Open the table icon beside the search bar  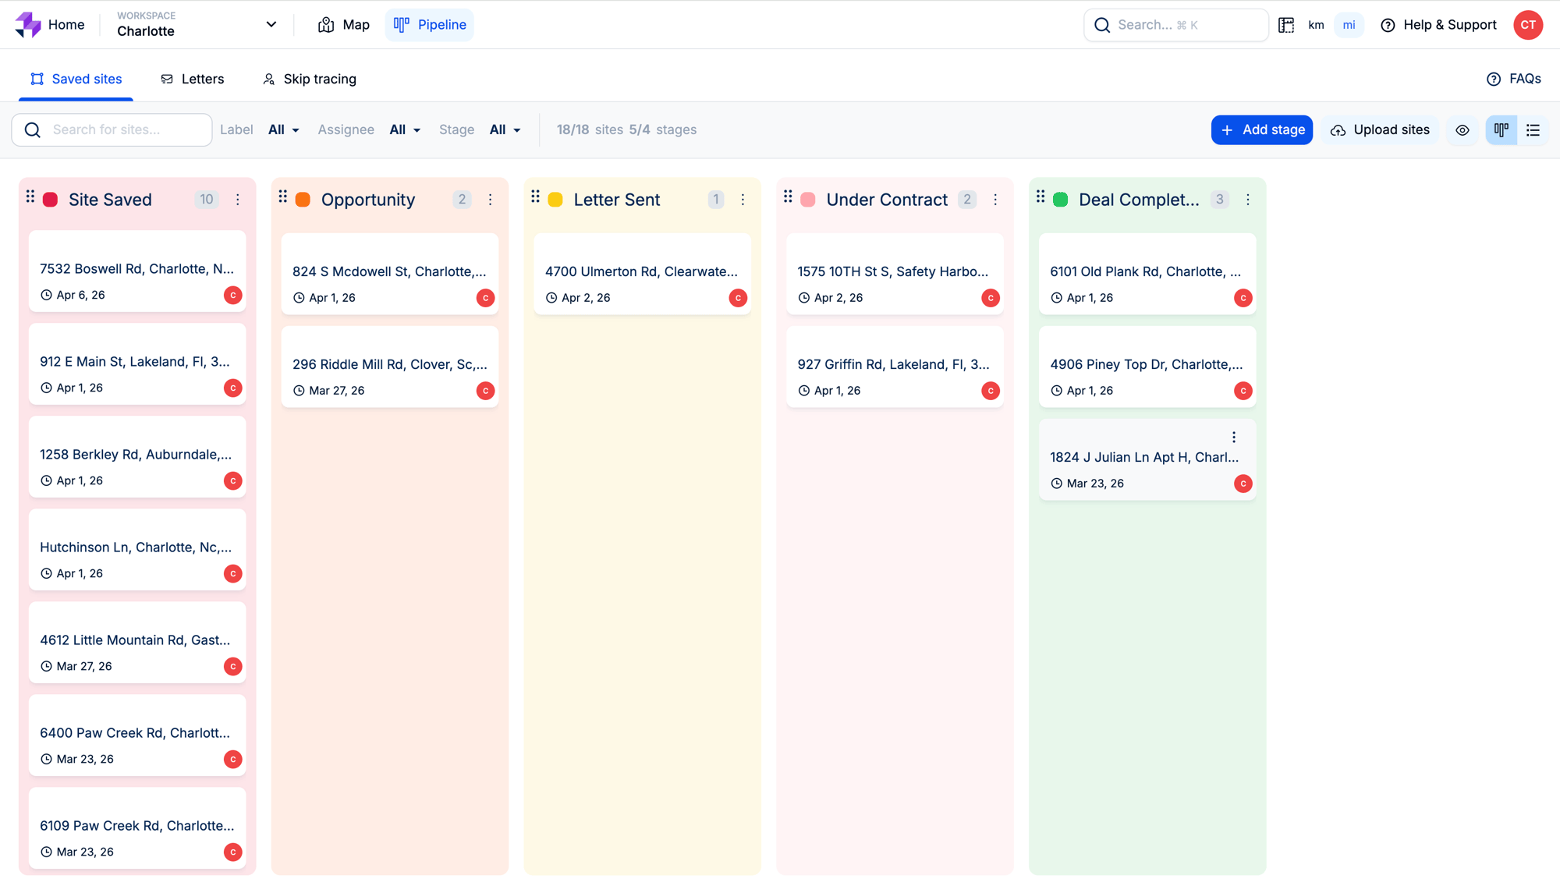pos(1286,25)
